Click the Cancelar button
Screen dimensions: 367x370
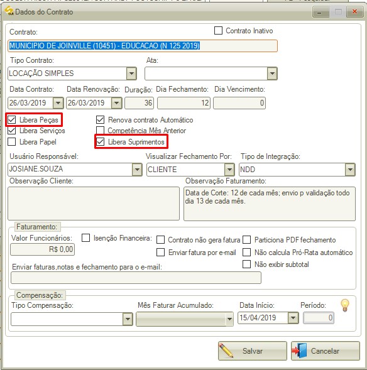click(326, 351)
